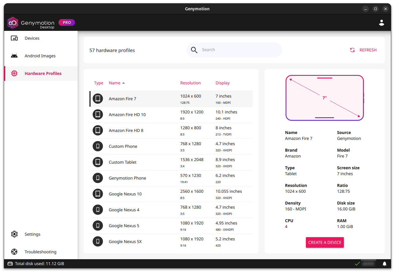This screenshot has width=395, height=273.
Task: Focus the hardware profile Search field
Action: pyautogui.click(x=238, y=50)
